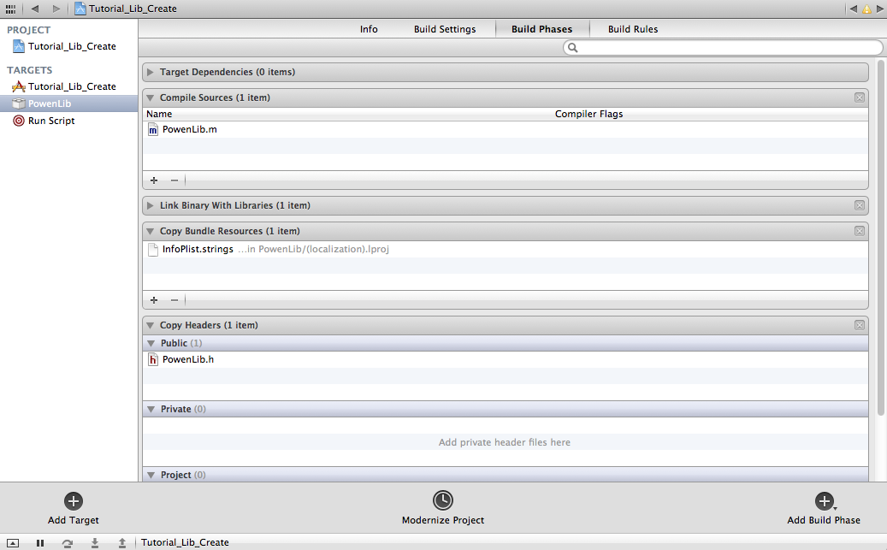Open the Add Build Phase menu
This screenshot has height=550, width=887.
pos(824,508)
